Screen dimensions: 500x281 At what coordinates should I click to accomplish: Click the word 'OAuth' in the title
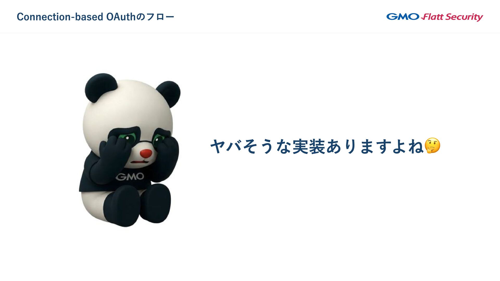(121, 17)
